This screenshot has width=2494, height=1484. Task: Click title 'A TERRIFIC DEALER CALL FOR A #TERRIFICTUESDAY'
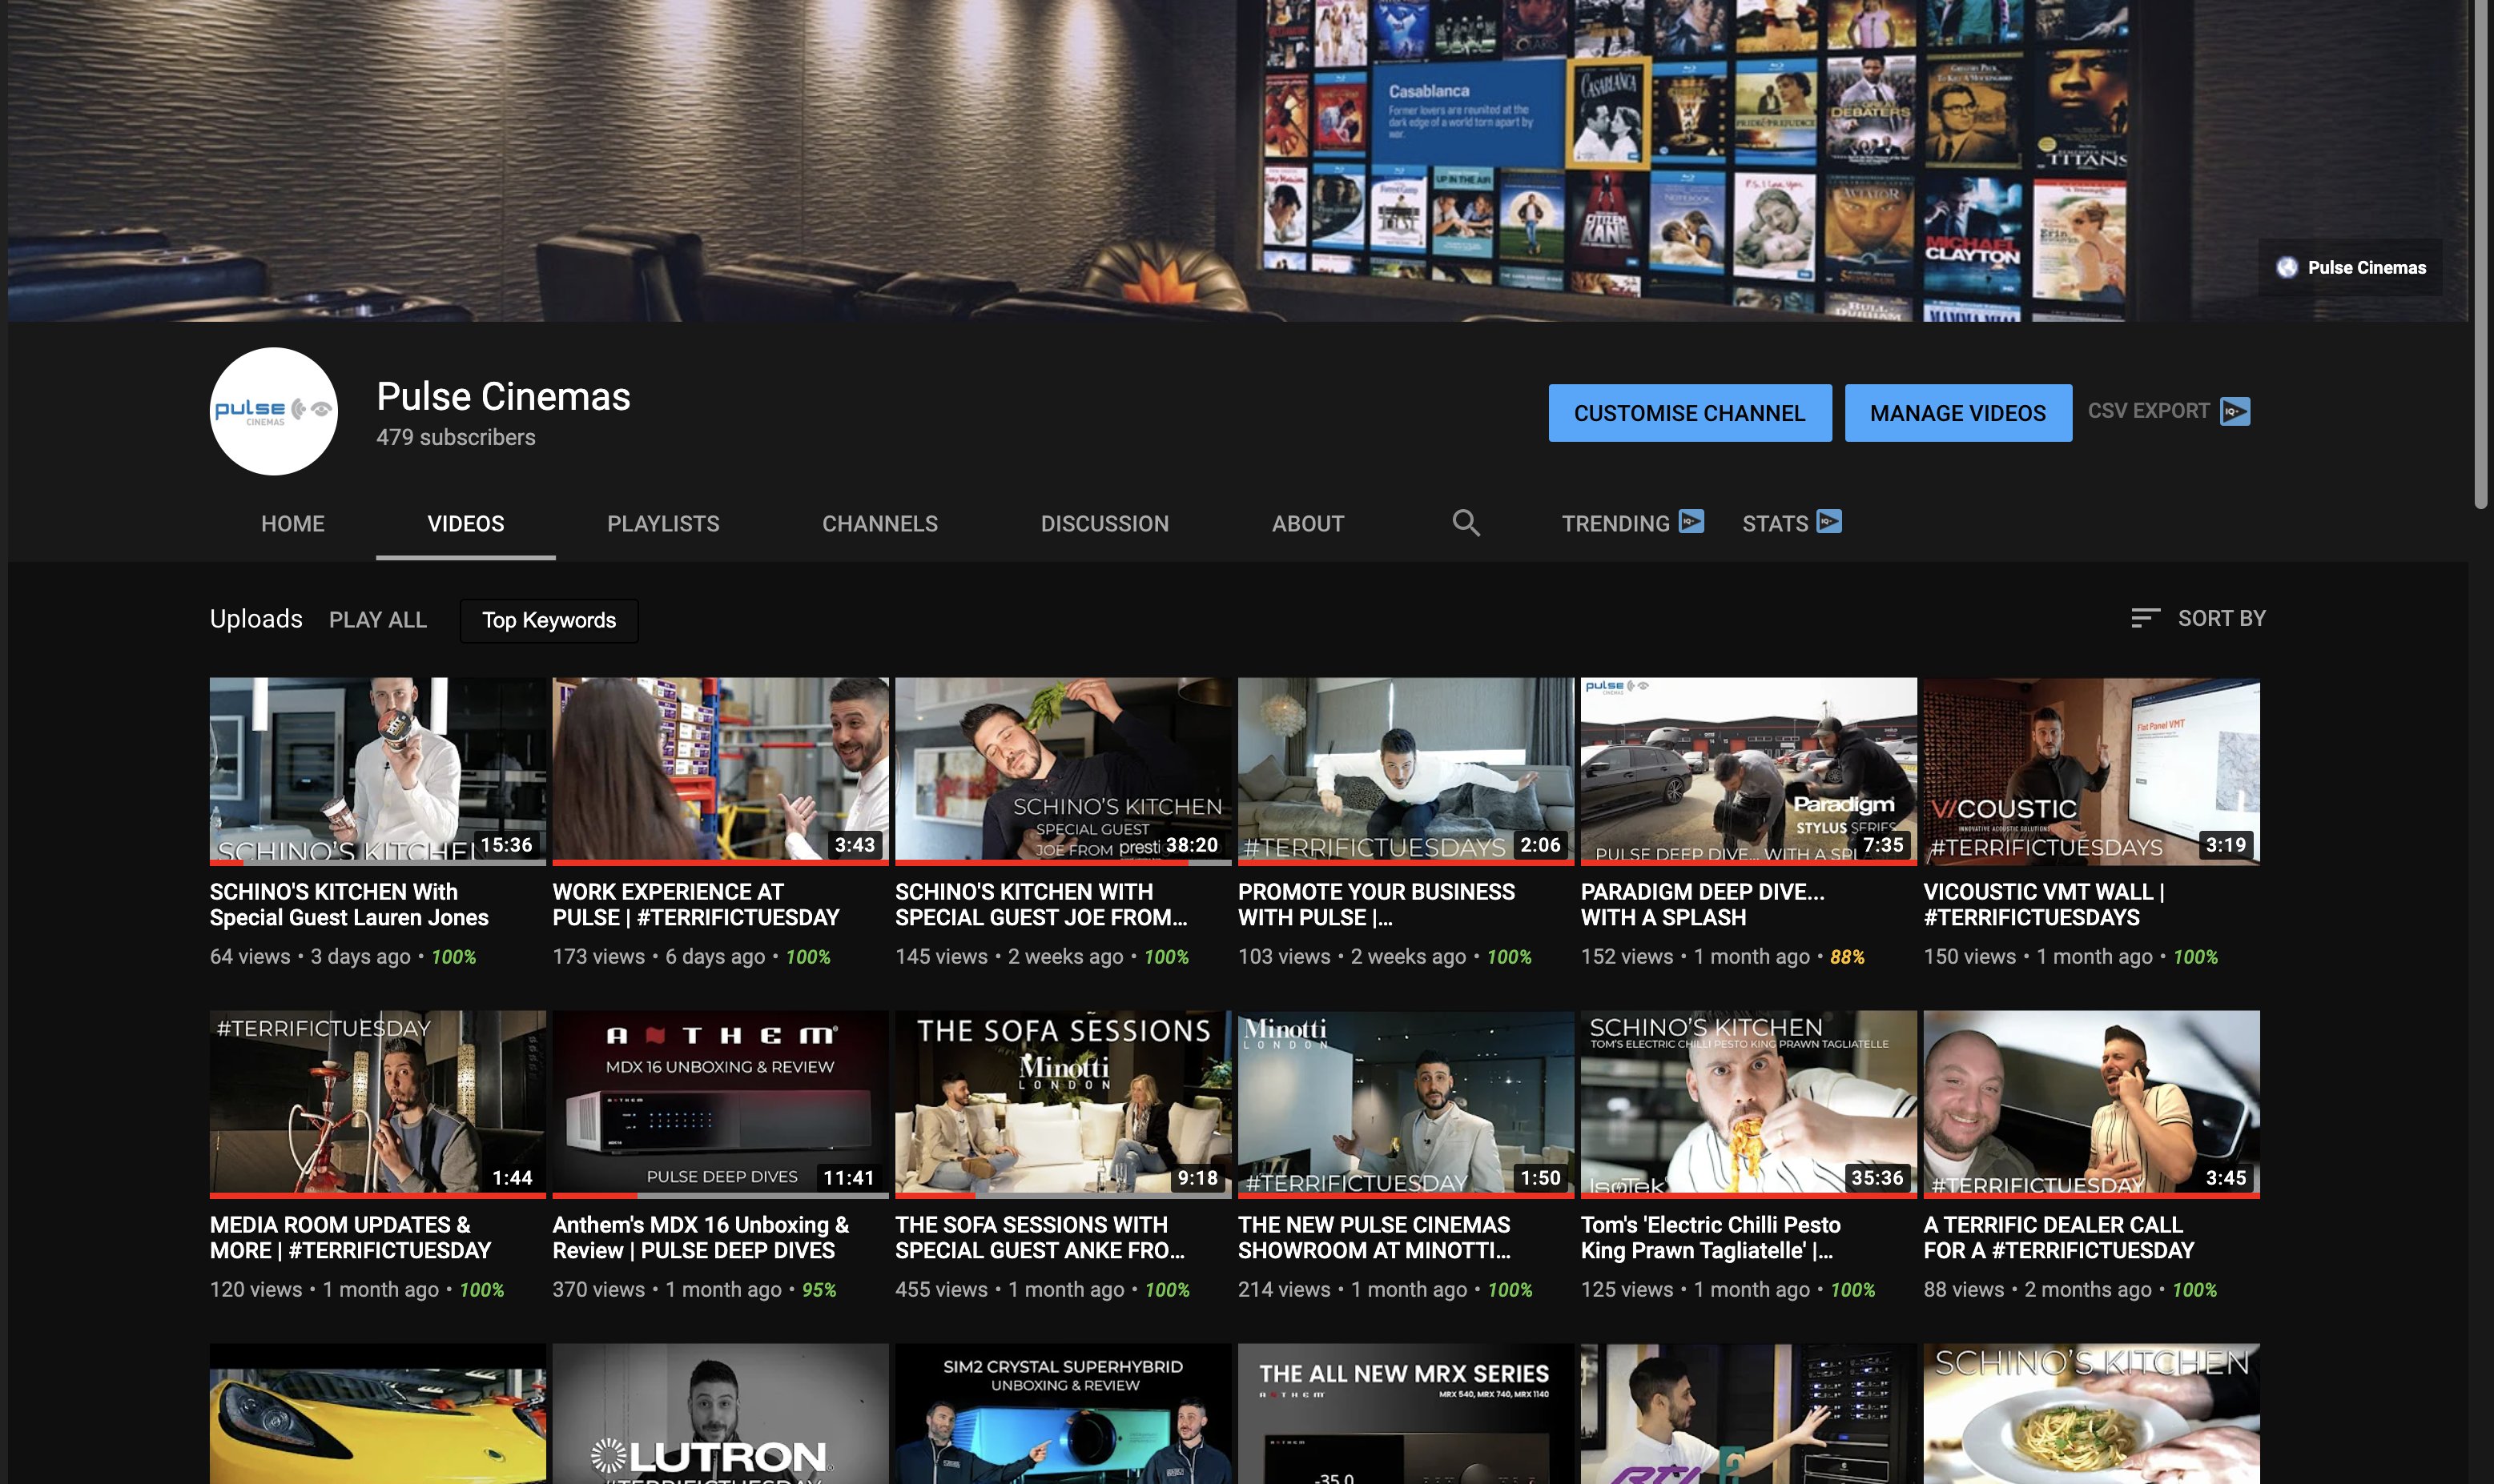point(2059,1237)
